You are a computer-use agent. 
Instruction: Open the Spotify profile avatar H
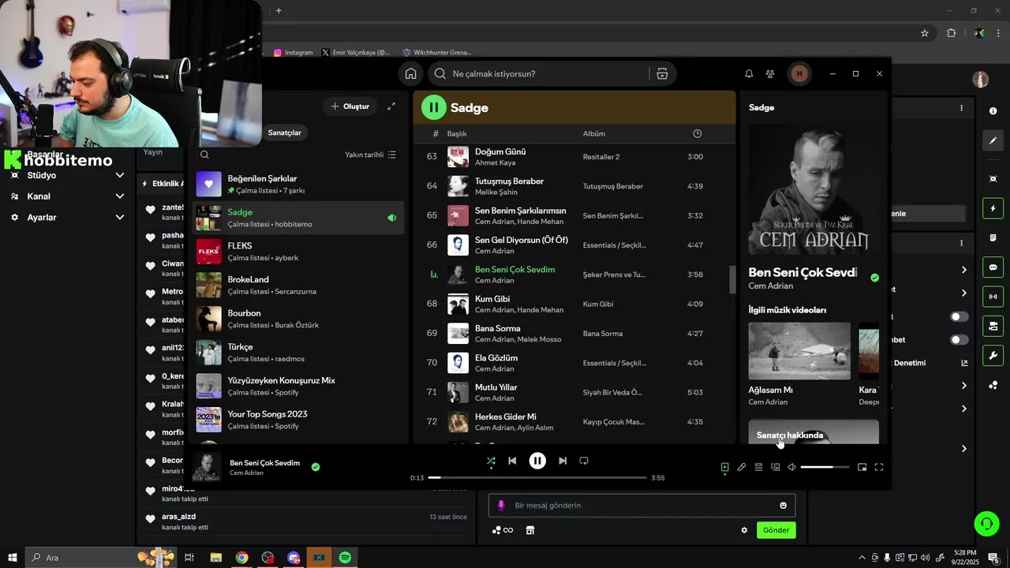[799, 73]
